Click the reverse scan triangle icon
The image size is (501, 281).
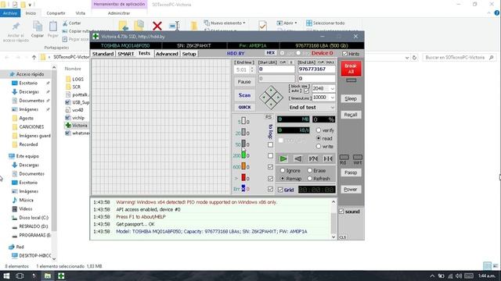pos(297,158)
